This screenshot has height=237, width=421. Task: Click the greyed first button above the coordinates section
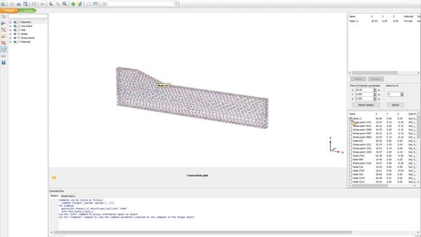pyautogui.click(x=358, y=79)
